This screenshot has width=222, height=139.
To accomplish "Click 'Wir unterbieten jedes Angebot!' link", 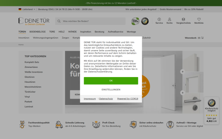I will click(x=141, y=9).
